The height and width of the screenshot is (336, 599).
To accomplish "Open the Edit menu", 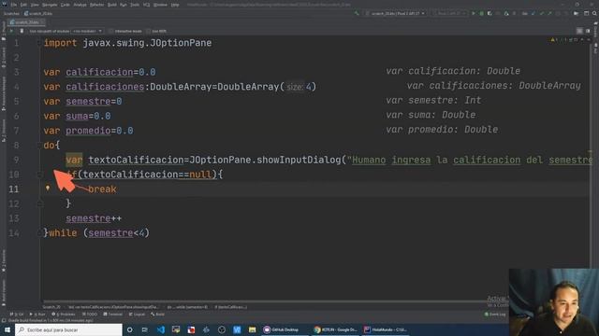I will click(x=23, y=5).
